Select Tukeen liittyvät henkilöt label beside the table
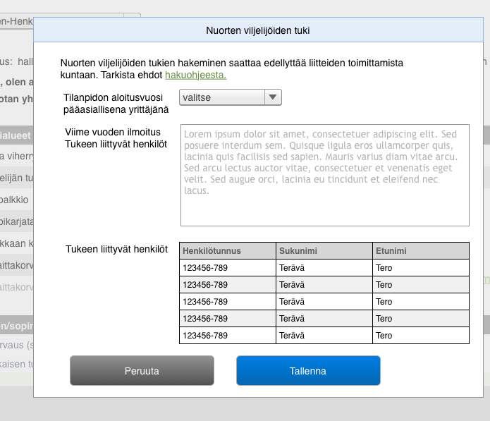 click(x=116, y=249)
